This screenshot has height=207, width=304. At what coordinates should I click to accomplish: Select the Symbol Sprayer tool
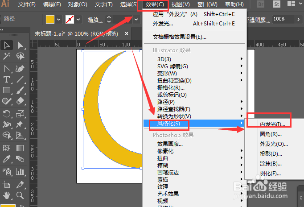(x=7, y=172)
